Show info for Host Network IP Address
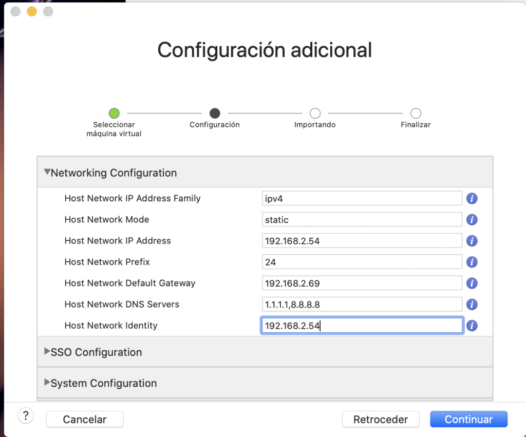The width and height of the screenshot is (526, 437). [x=472, y=241]
